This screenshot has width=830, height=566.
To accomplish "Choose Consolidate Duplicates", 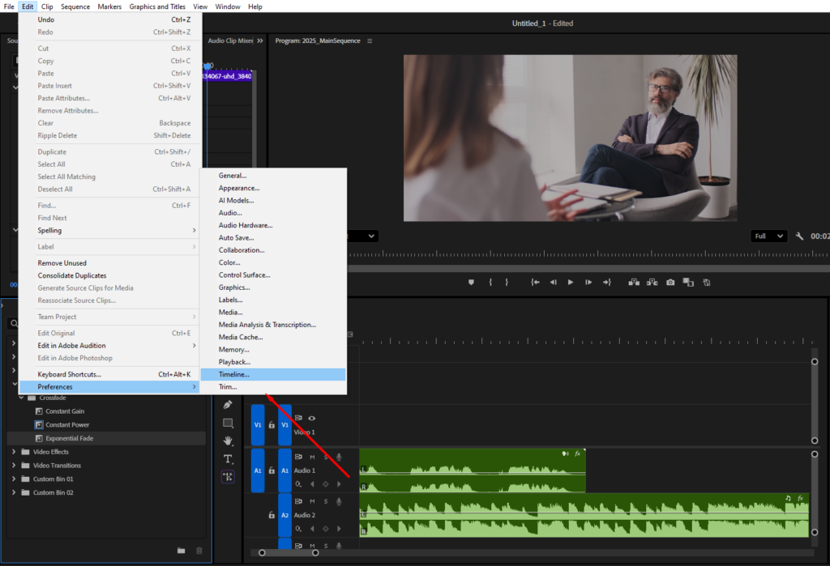I will pyautogui.click(x=109, y=275).
